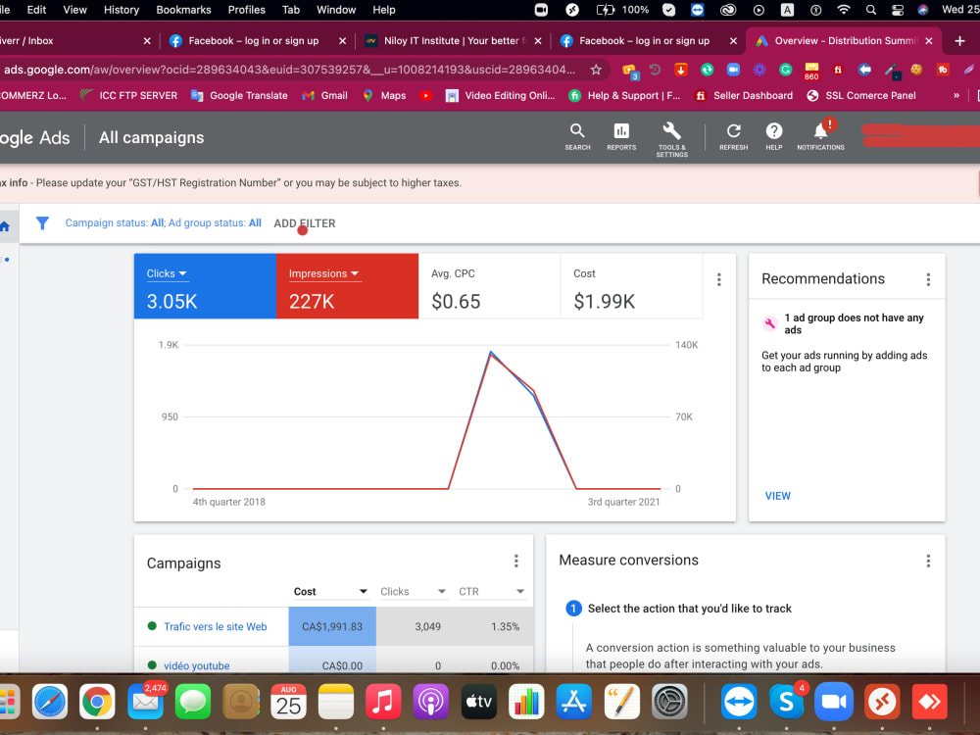Open more options for the metrics chart card
980x735 pixels.
(x=718, y=279)
